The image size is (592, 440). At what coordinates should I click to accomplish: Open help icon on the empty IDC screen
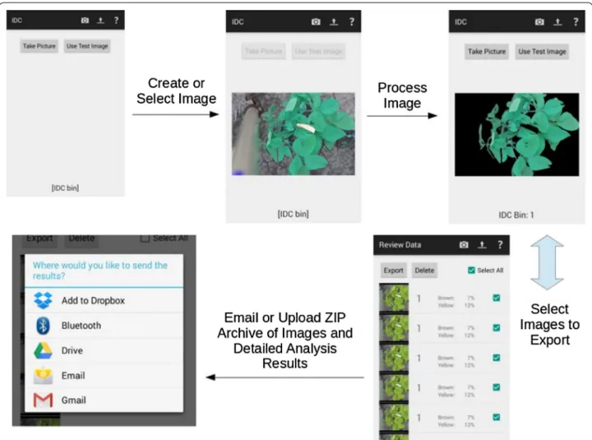pyautogui.click(x=116, y=20)
